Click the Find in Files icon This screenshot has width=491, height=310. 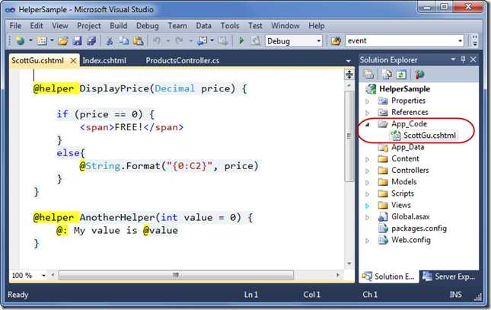pyautogui.click(x=336, y=40)
